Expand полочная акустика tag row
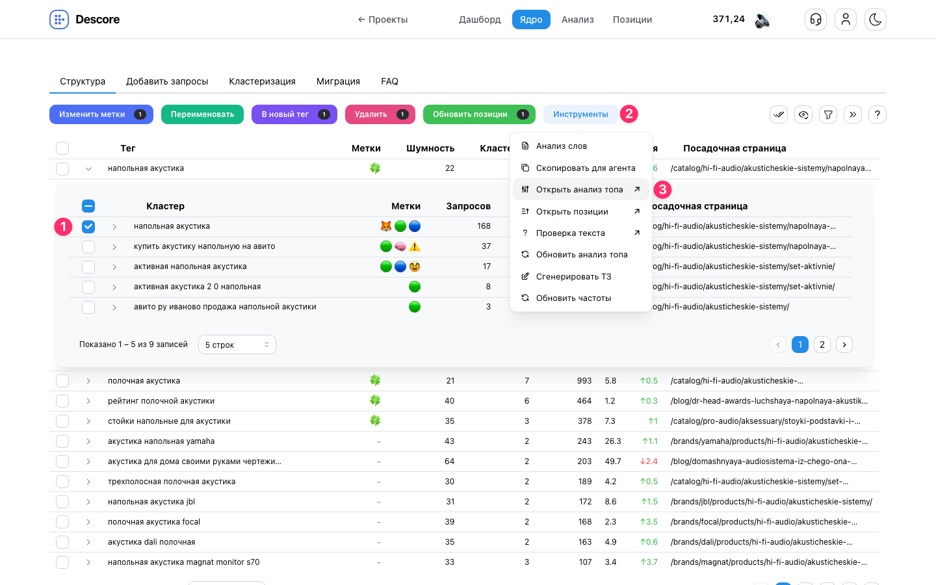 click(88, 381)
